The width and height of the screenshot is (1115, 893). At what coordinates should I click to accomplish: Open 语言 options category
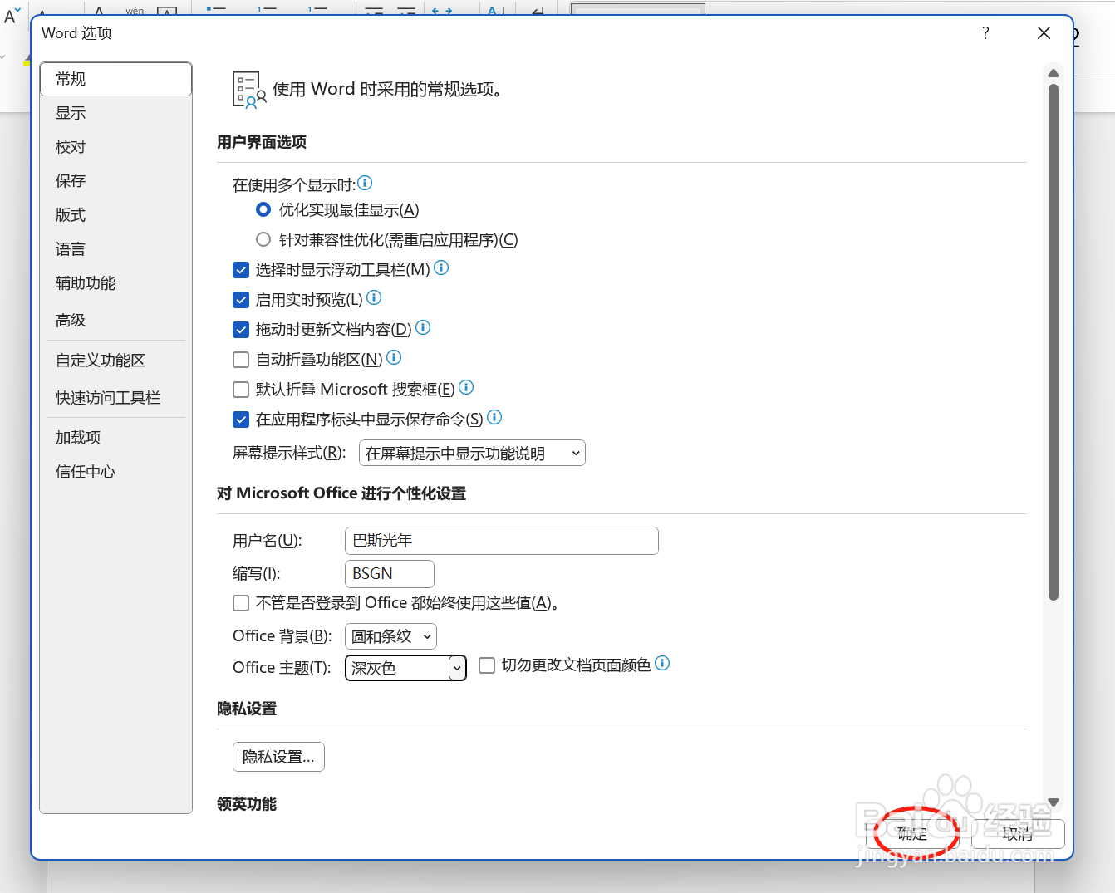115,249
